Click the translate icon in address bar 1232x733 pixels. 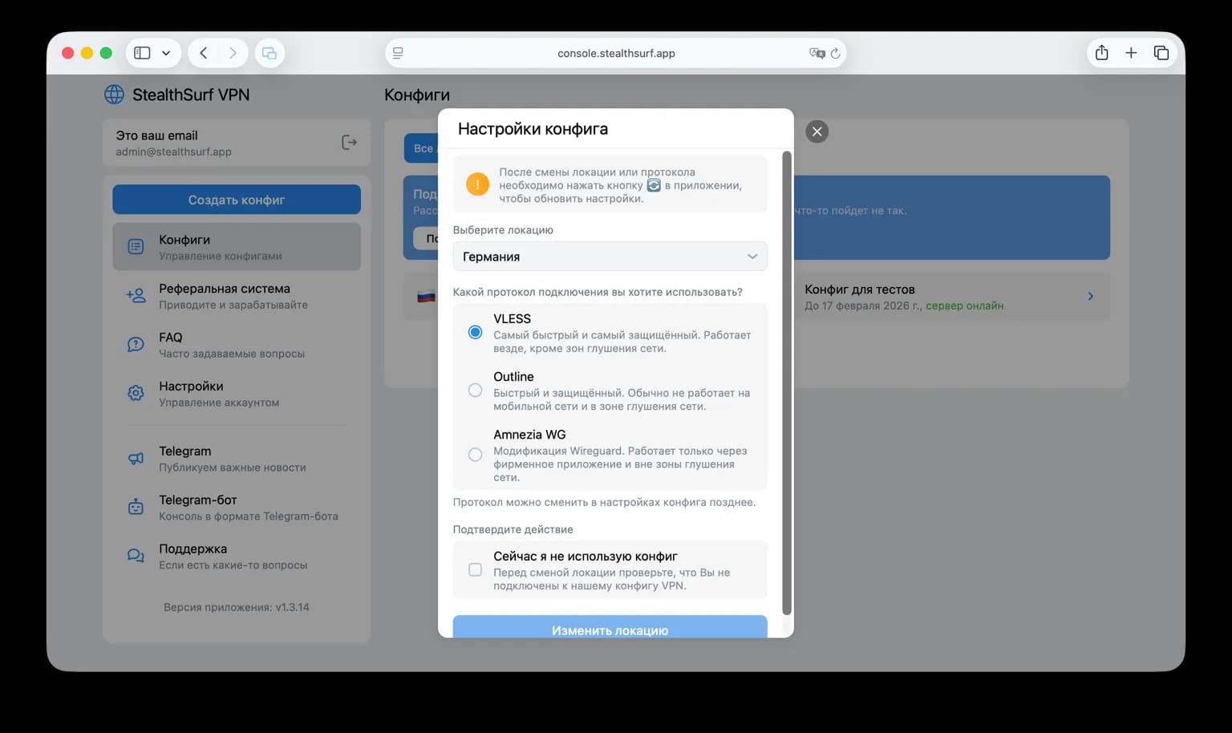[817, 53]
